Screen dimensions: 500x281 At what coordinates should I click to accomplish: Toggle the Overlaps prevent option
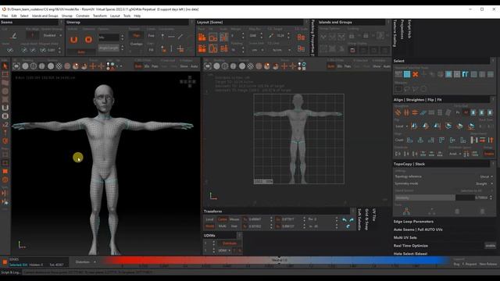(x=137, y=44)
